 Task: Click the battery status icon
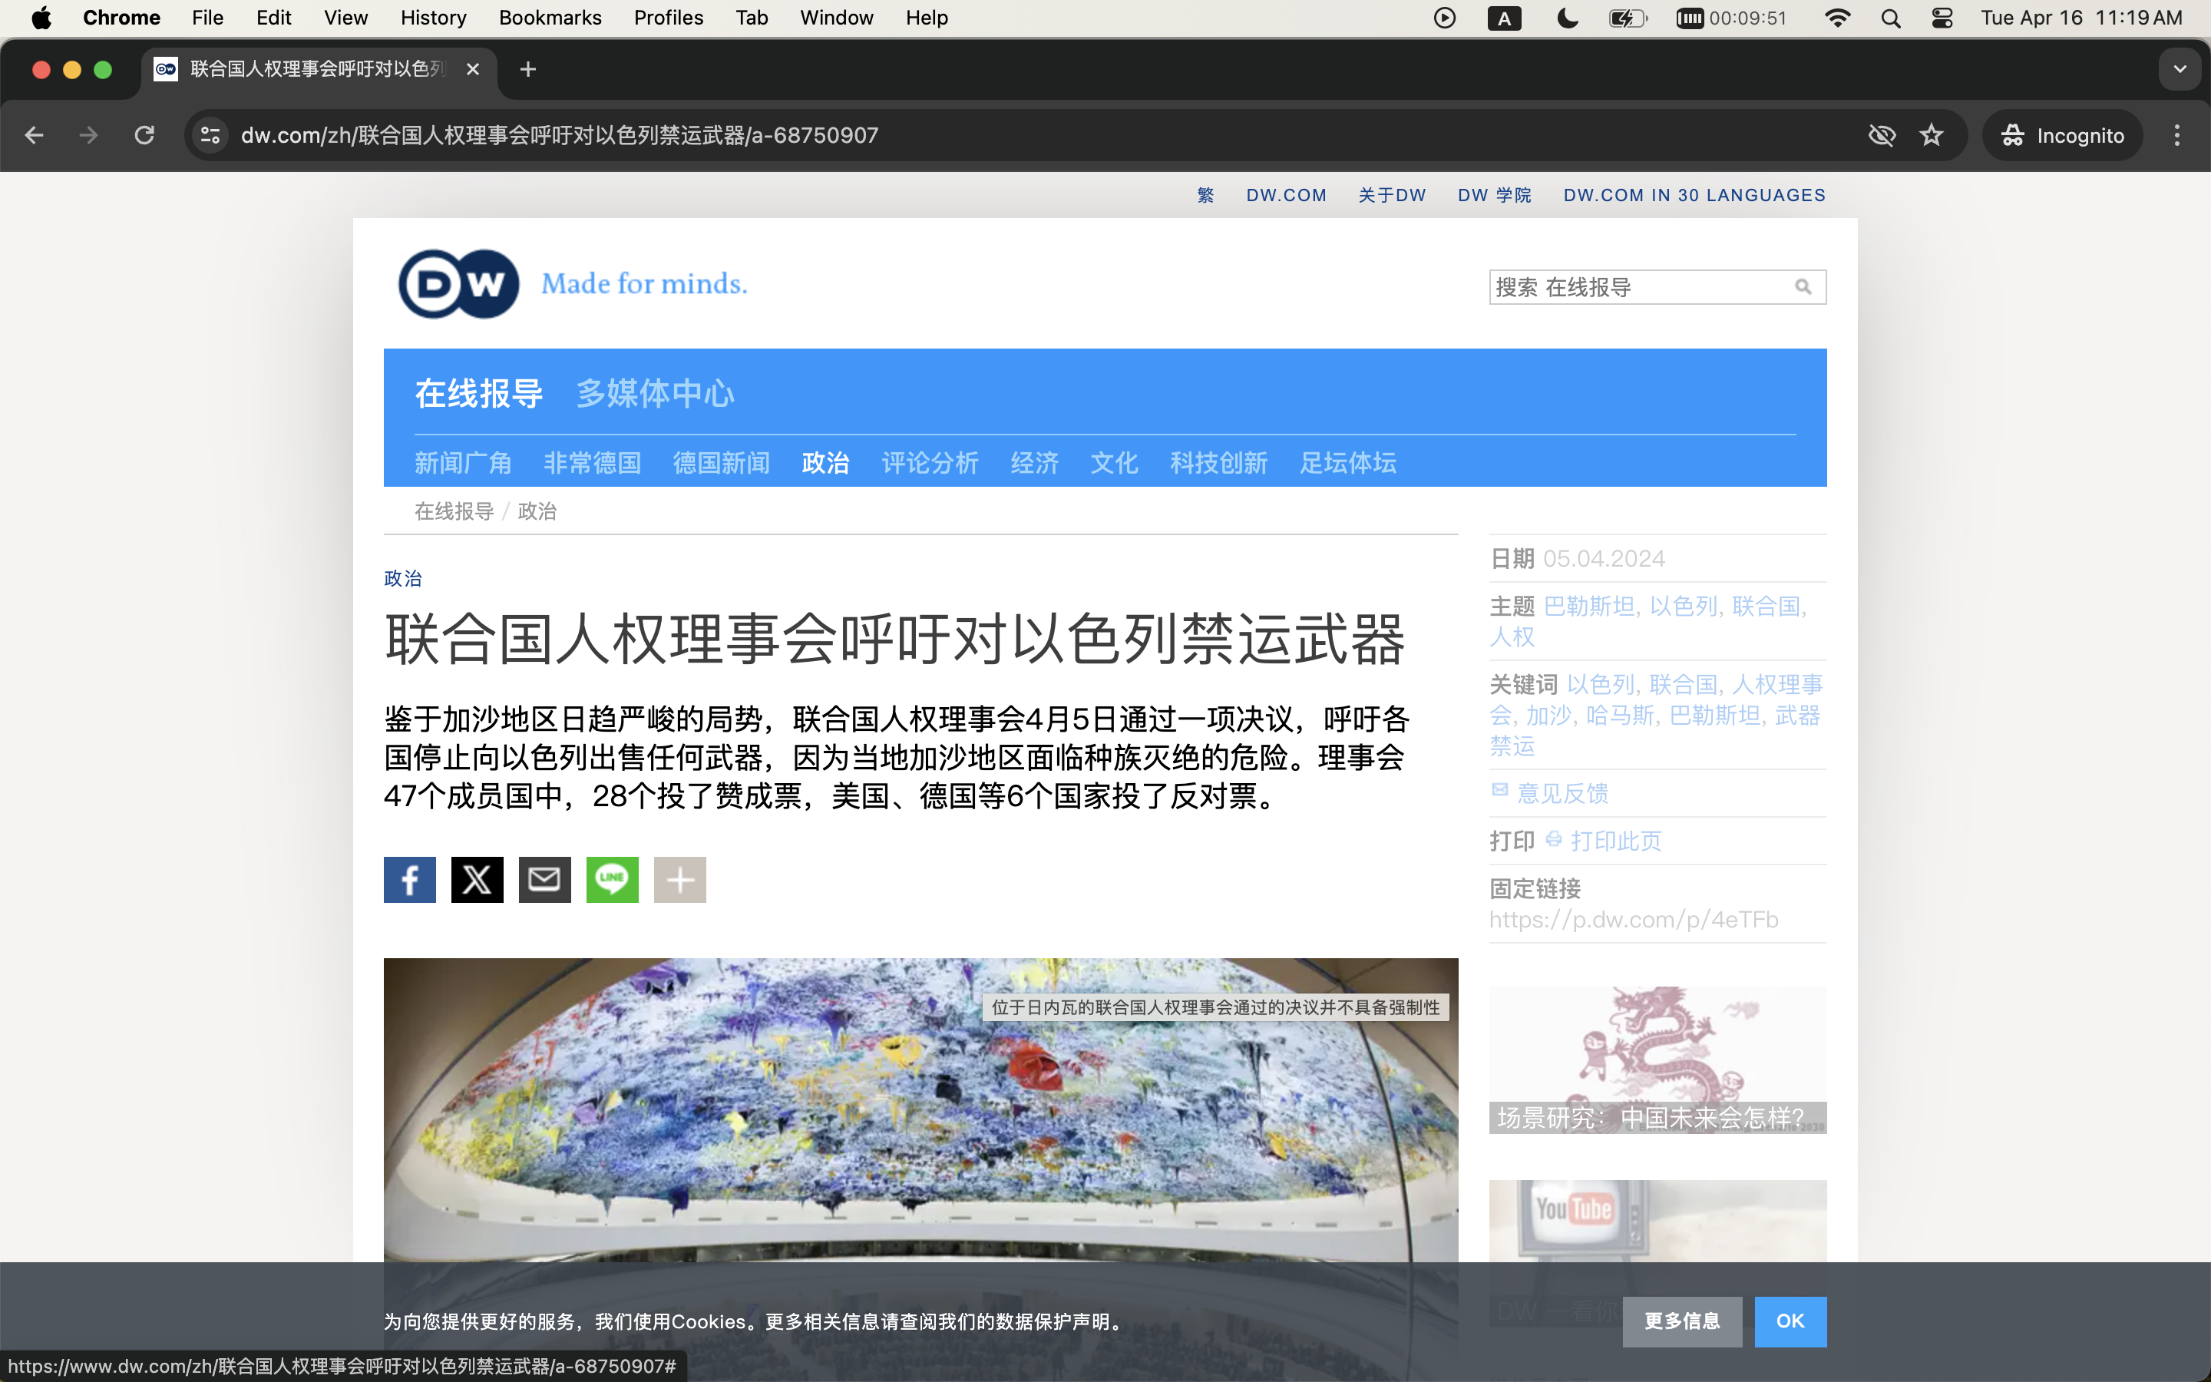[1628, 18]
